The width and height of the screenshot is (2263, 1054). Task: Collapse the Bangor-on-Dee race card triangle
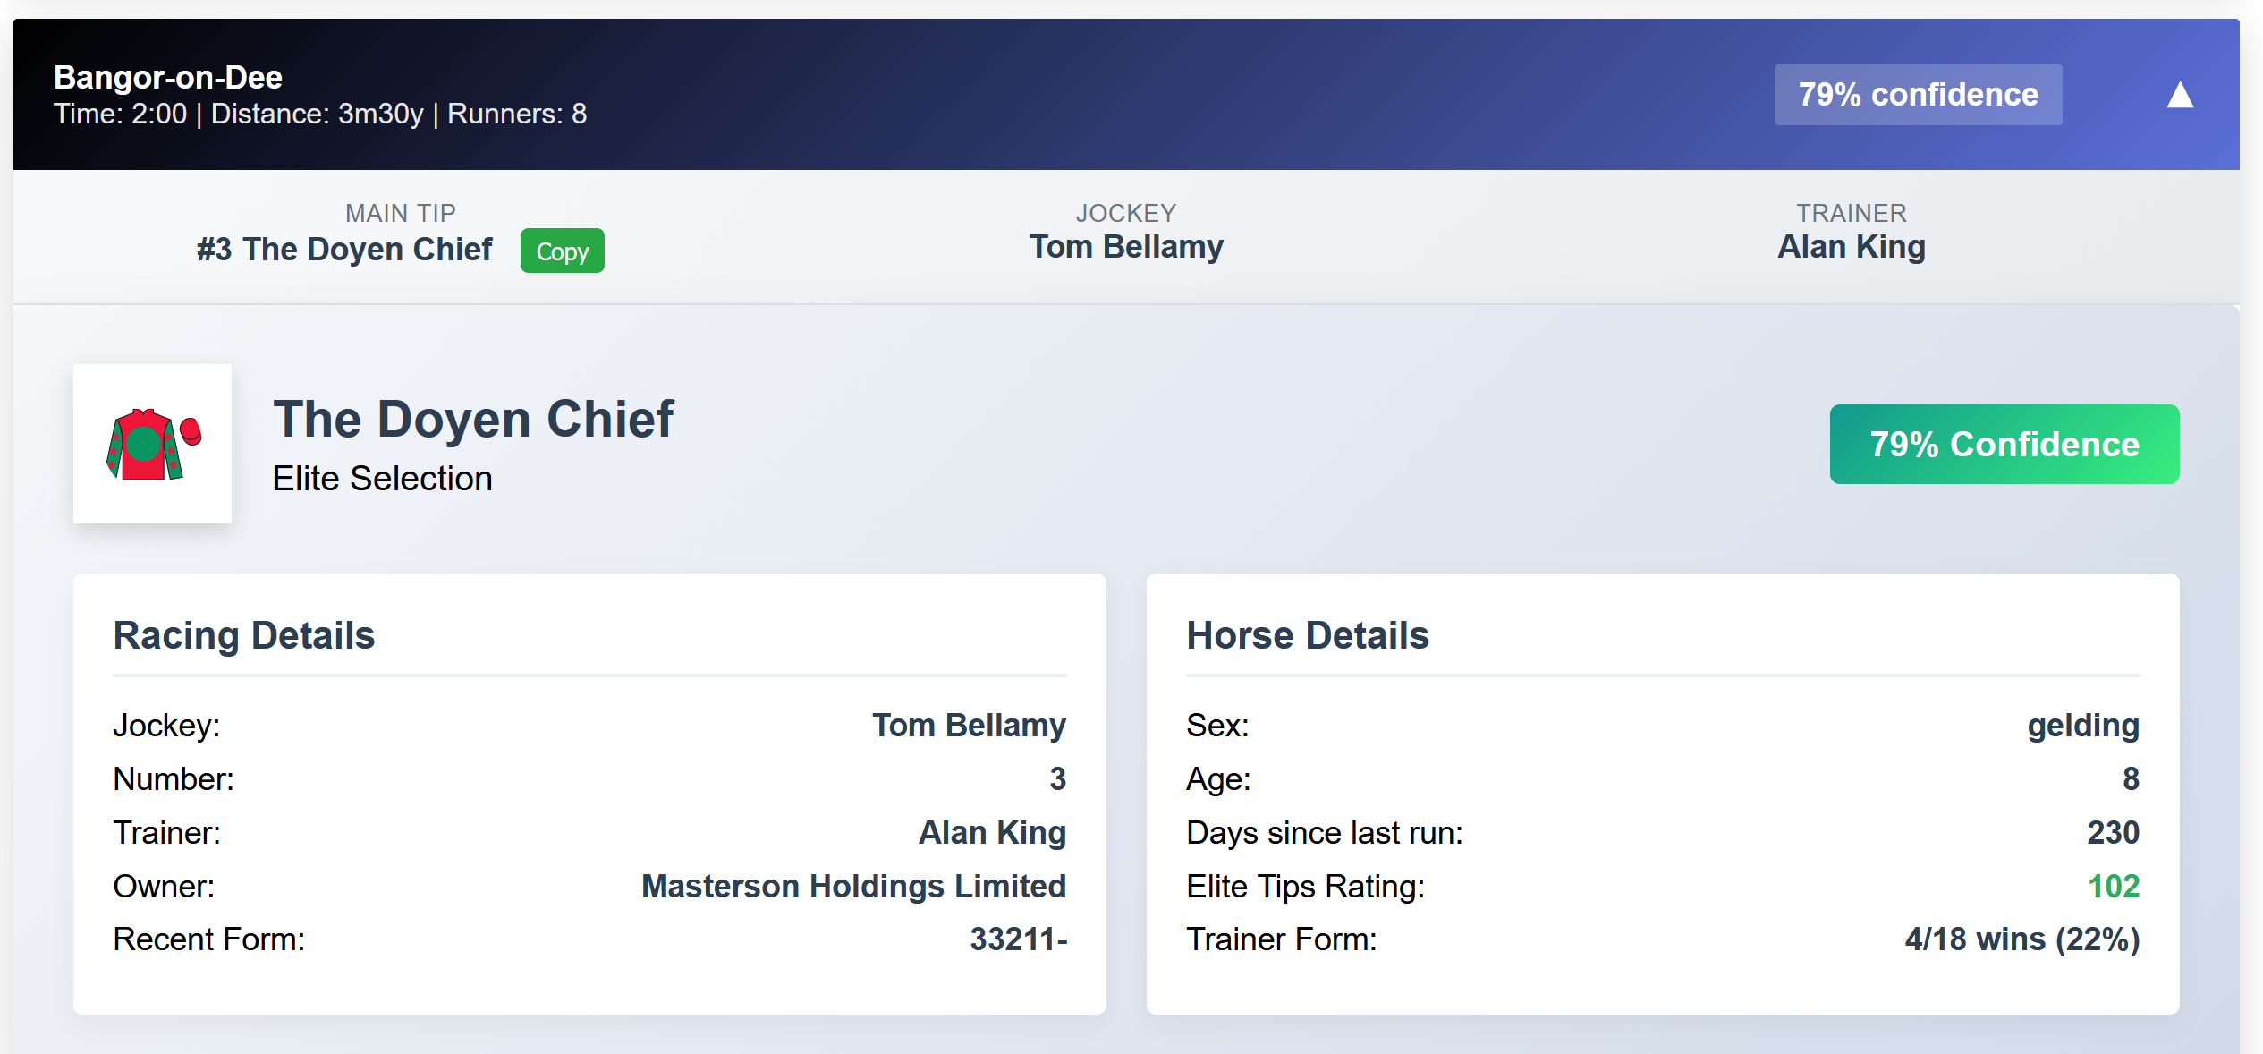(2180, 95)
